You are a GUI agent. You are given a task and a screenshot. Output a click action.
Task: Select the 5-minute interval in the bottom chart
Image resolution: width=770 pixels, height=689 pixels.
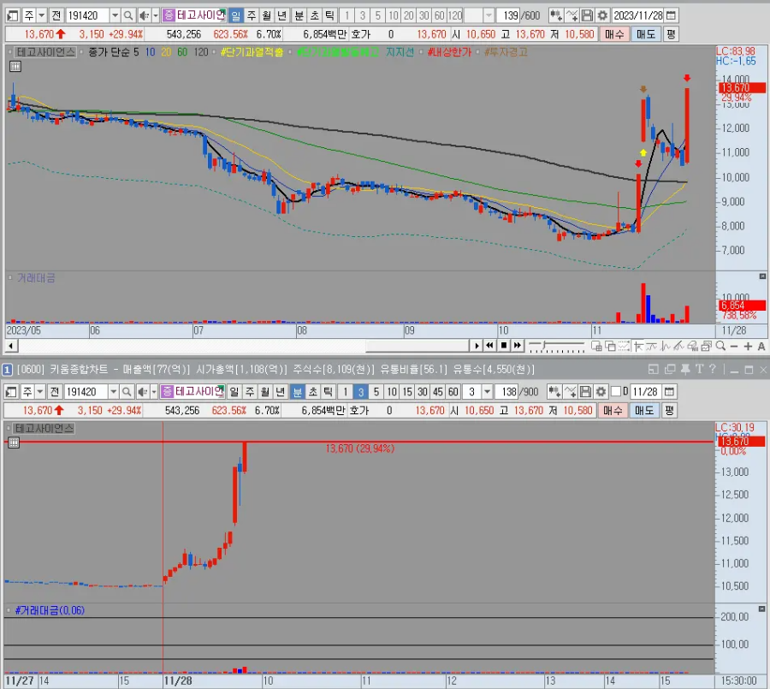376,392
